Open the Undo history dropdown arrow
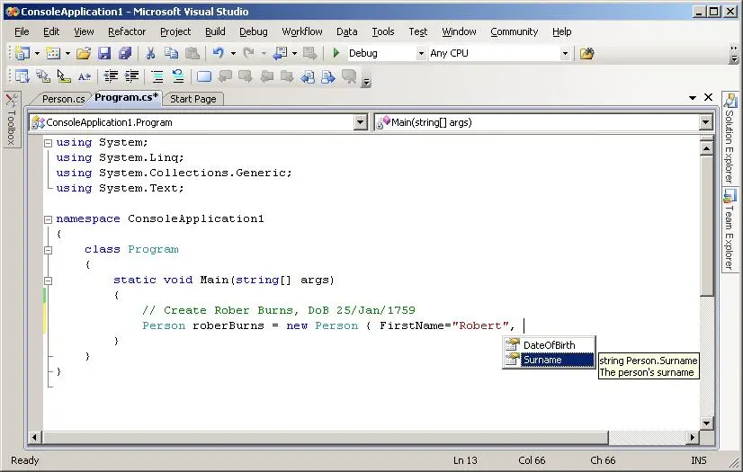Screen dimensions: 743x472 pyautogui.click(x=233, y=54)
